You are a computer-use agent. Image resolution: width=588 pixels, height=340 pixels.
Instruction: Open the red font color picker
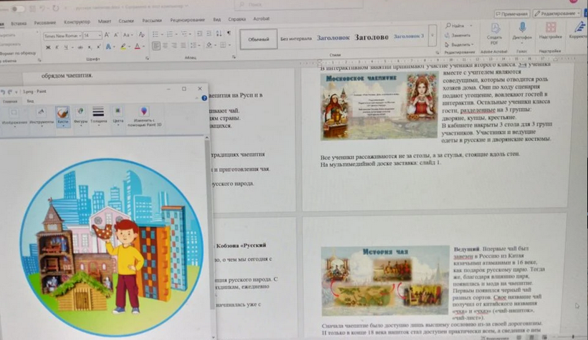coord(141,47)
